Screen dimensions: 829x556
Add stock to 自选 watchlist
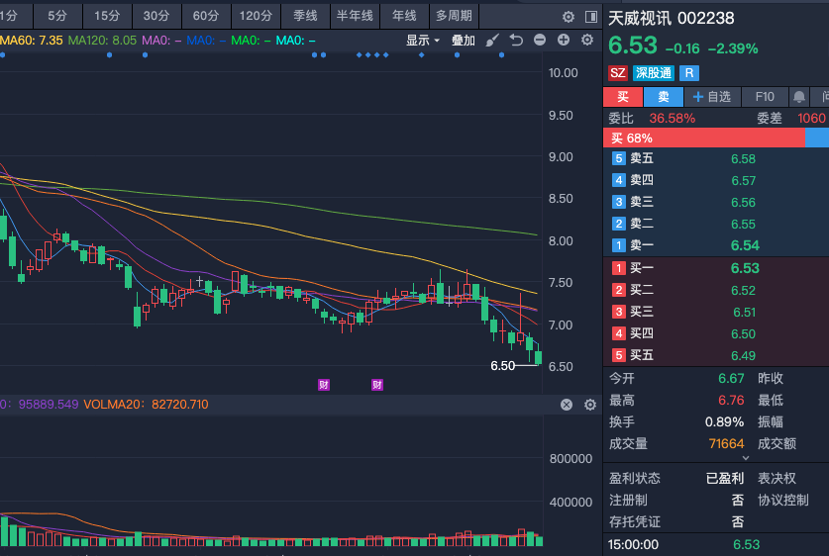[x=711, y=97]
